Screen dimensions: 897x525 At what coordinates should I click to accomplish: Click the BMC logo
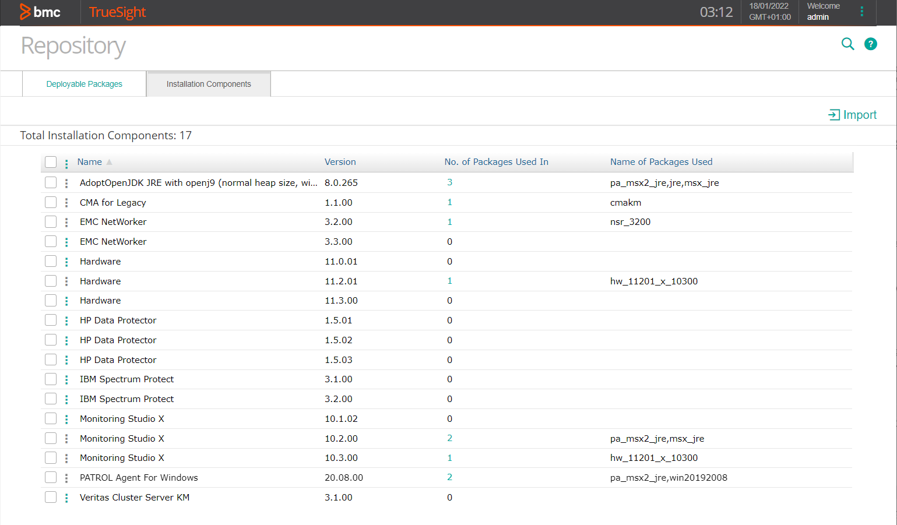click(40, 12)
